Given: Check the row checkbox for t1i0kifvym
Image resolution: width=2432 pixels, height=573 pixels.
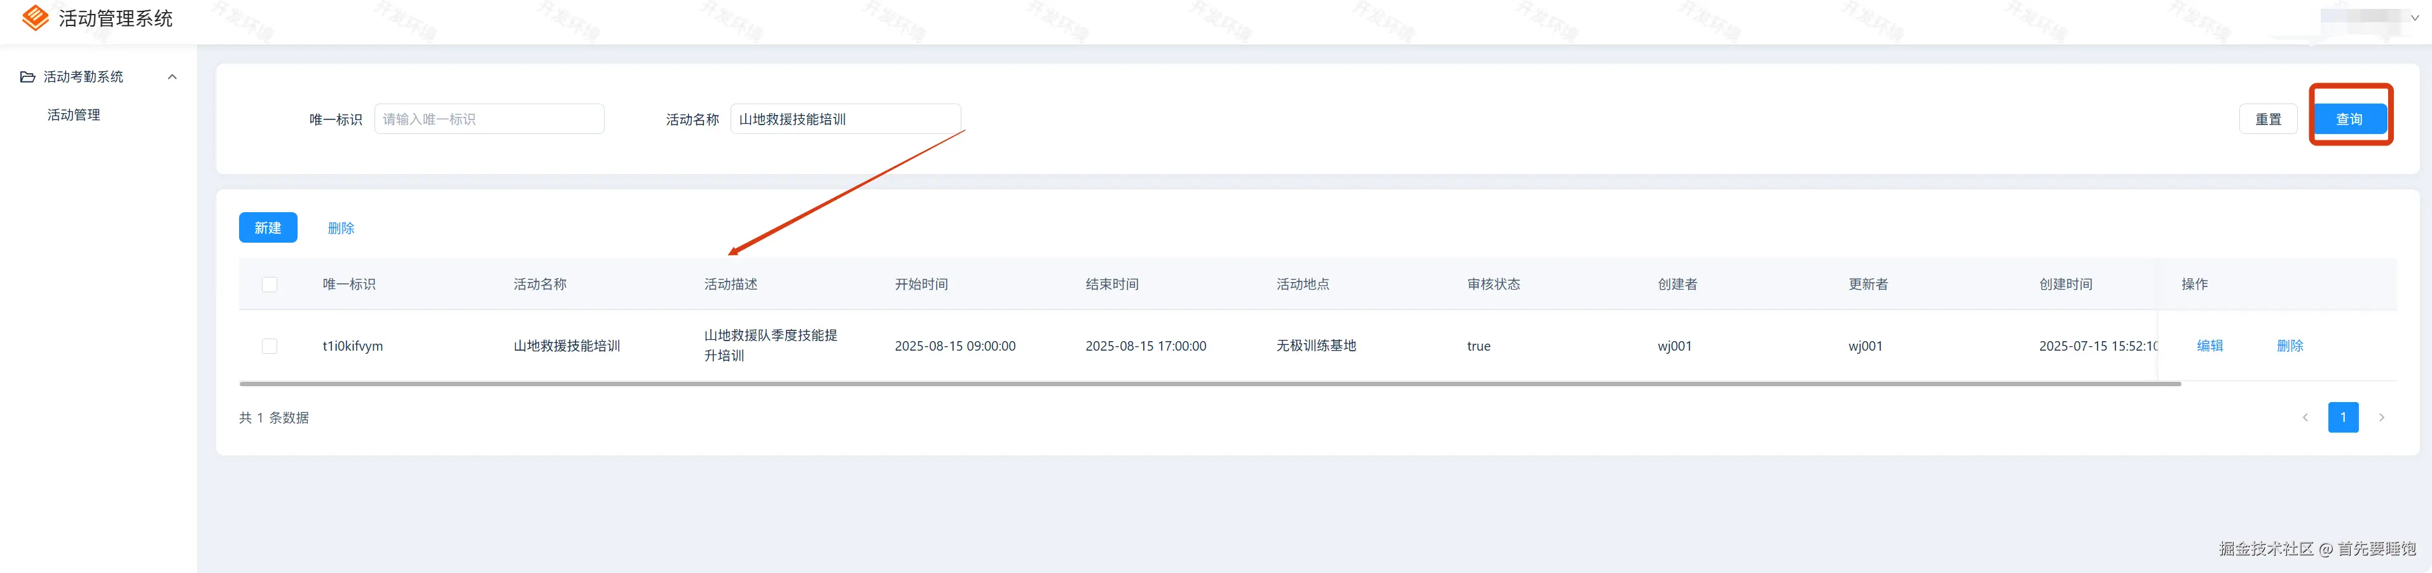Looking at the screenshot, I should (269, 346).
